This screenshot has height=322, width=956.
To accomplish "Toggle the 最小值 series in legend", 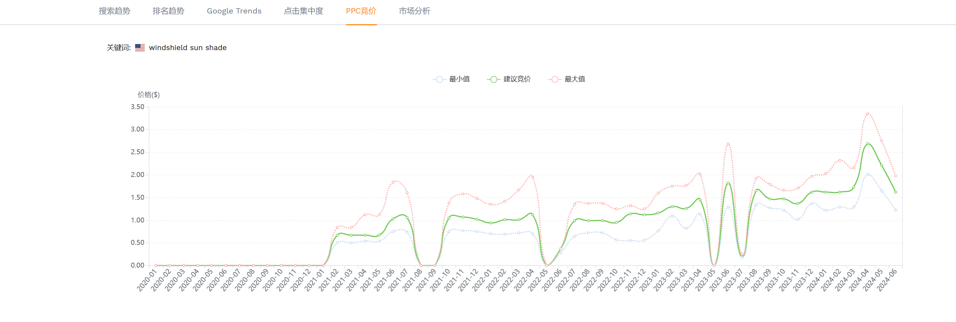I will tap(451, 79).
